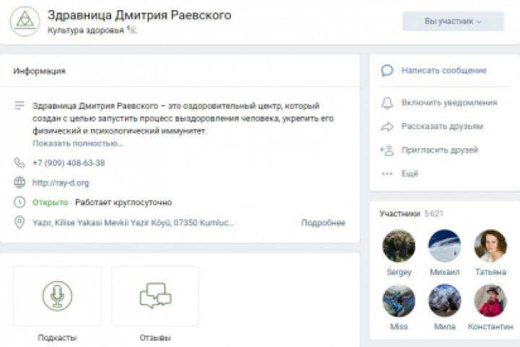
Task: Open the 'Подкасты' section label
Action: pyautogui.click(x=57, y=338)
